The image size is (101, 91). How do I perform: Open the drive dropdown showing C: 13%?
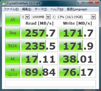click(x=74, y=17)
